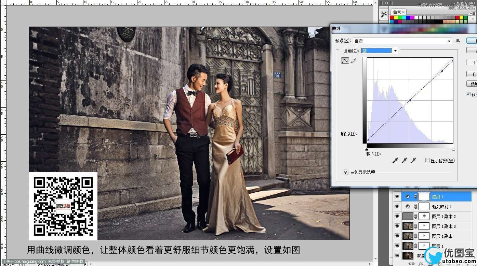Hide the 渐变映射 1 layer
477x266 pixels.
397,207
